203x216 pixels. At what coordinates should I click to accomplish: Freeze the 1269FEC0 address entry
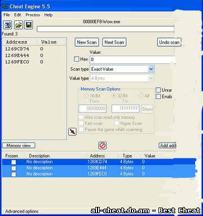(x=14, y=174)
